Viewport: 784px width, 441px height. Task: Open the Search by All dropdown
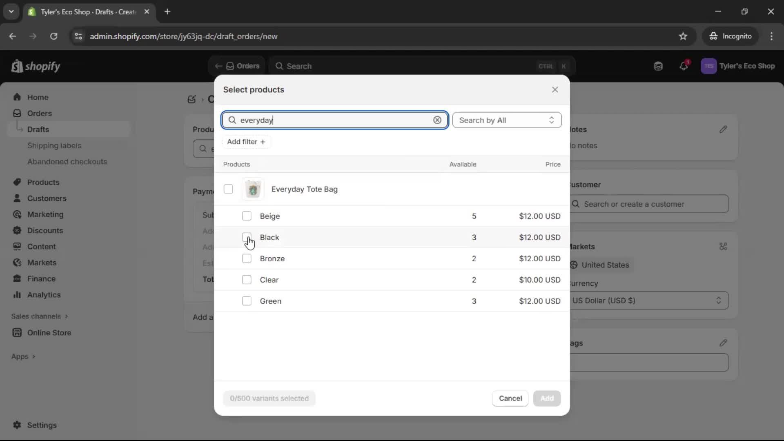(507, 120)
